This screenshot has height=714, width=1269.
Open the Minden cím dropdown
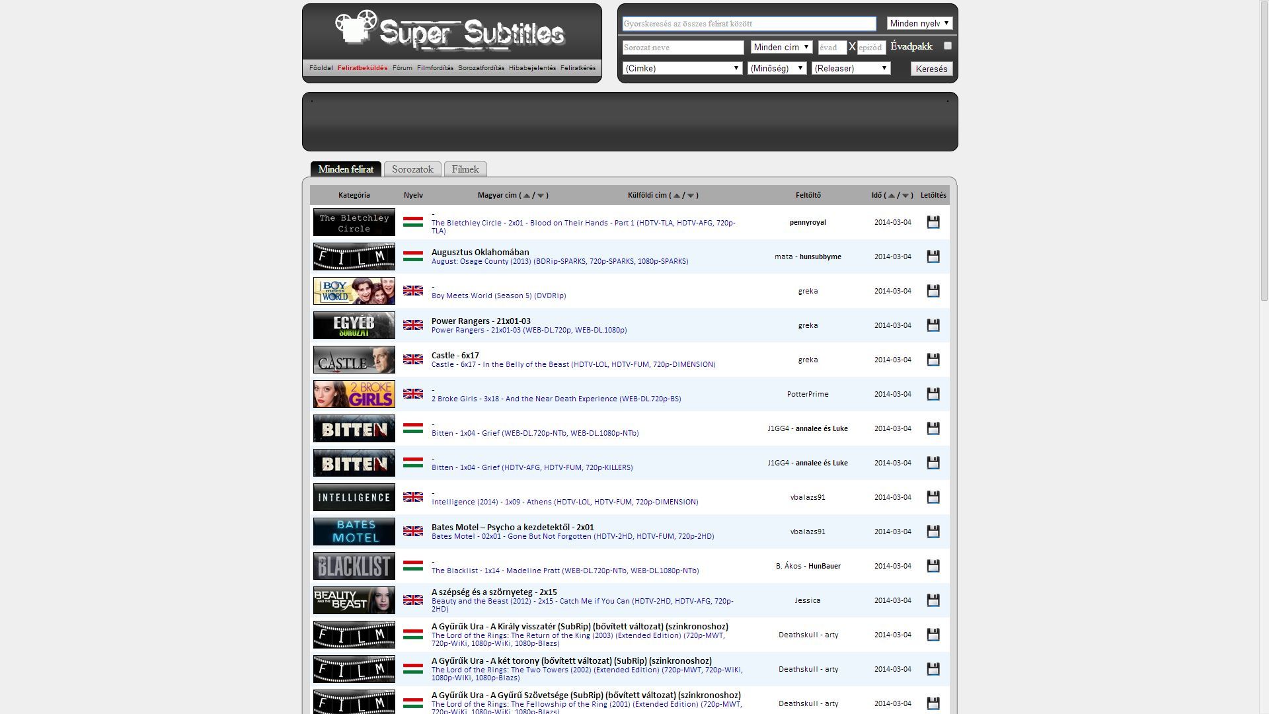click(x=781, y=47)
